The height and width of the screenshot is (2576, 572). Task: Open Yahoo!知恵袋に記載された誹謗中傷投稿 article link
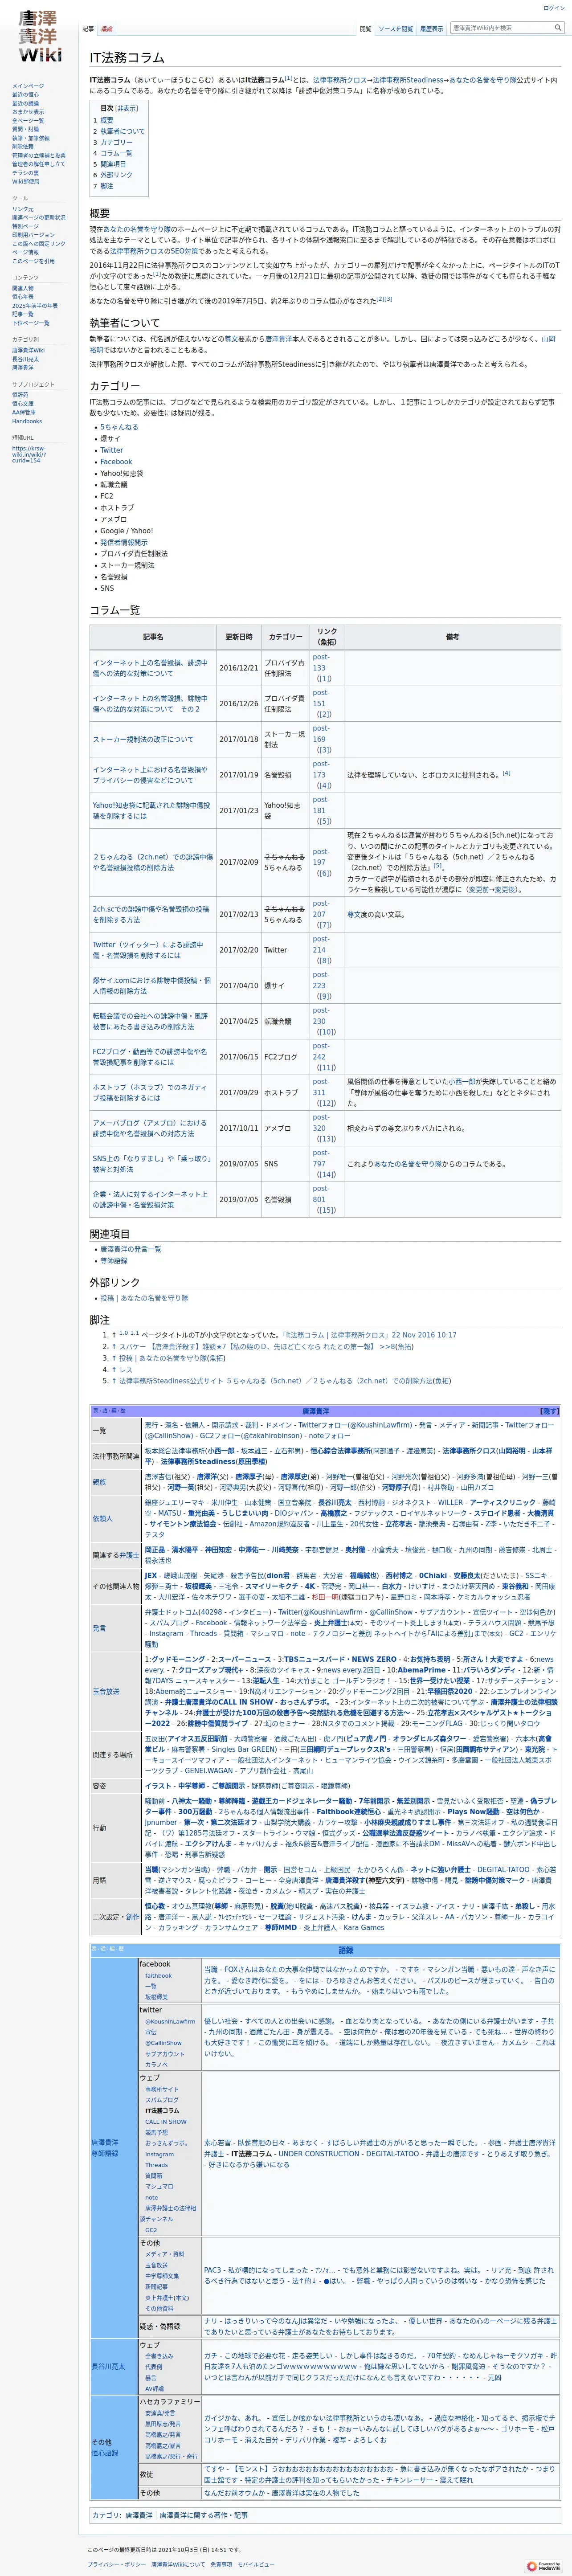[152, 810]
